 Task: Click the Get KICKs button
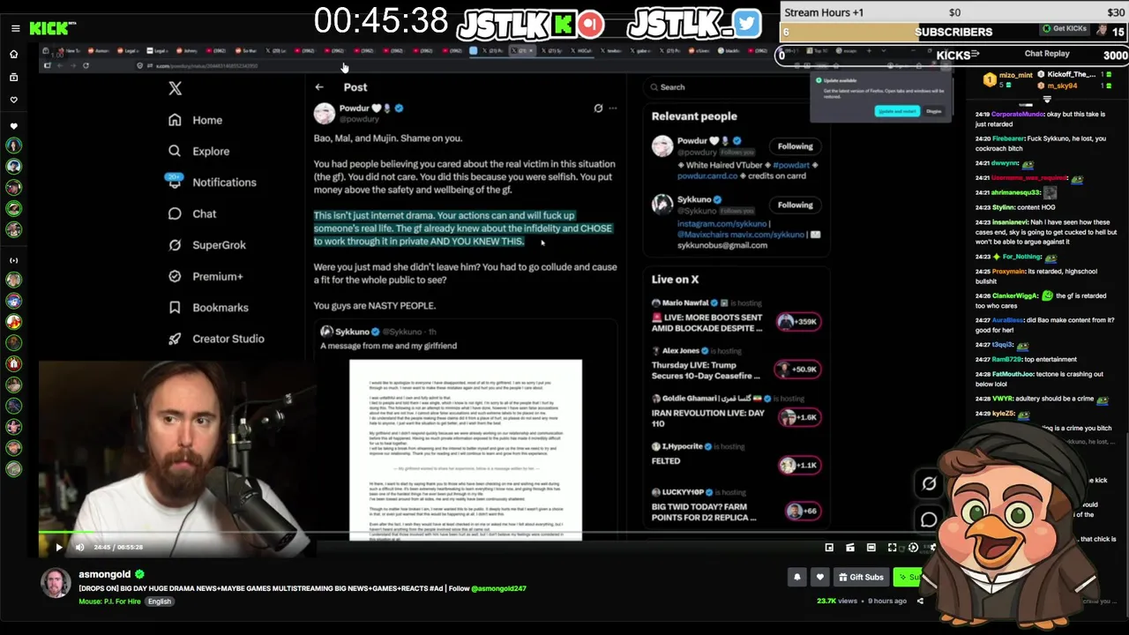click(x=1064, y=29)
